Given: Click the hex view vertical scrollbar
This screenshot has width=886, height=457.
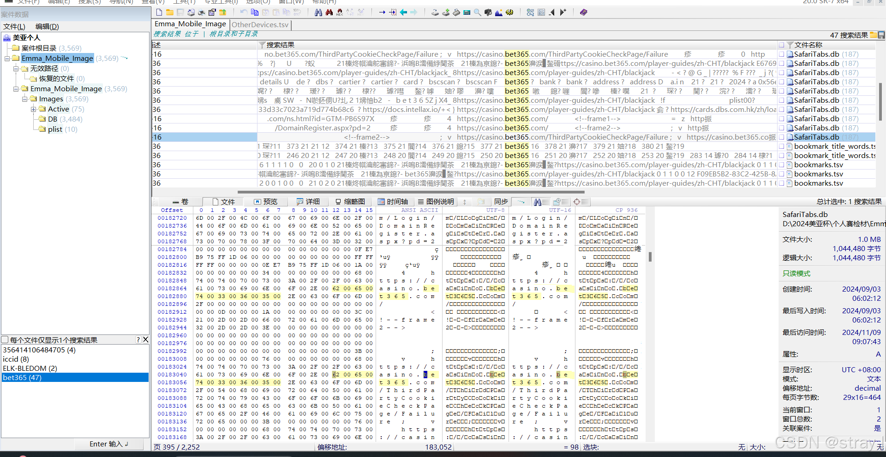Looking at the screenshot, I should point(650,257).
